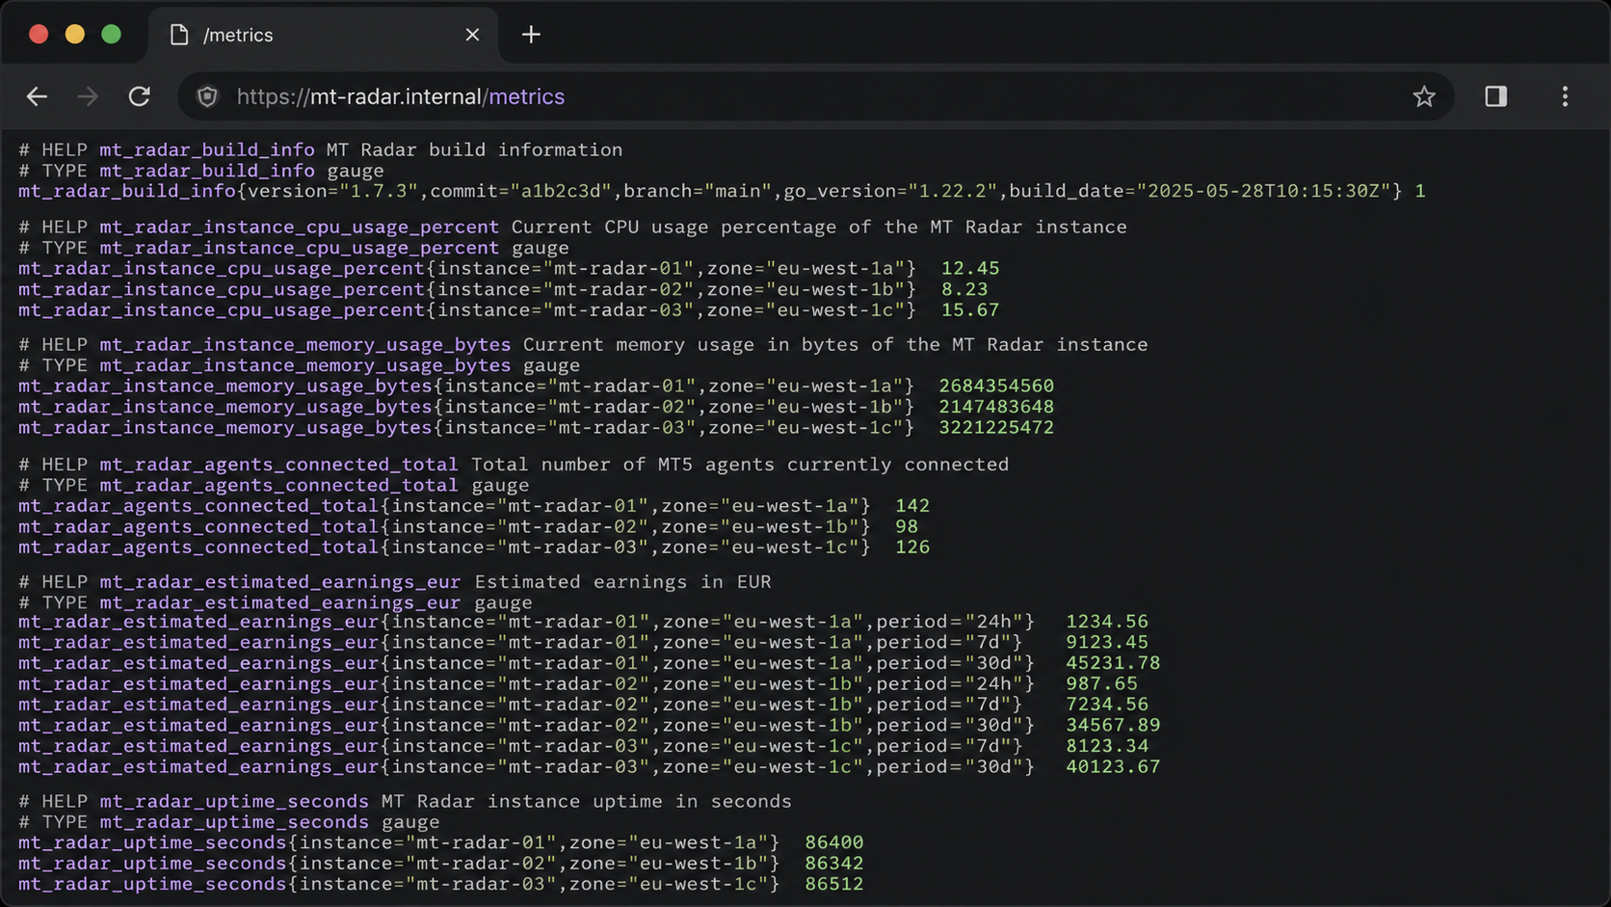Screen dimensions: 1611x907
Task: Reload the /metrics page
Action: point(140,96)
